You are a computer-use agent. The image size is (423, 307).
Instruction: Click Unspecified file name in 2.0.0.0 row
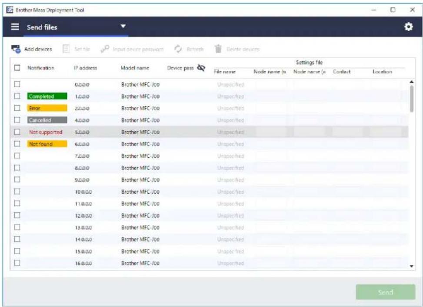point(231,109)
